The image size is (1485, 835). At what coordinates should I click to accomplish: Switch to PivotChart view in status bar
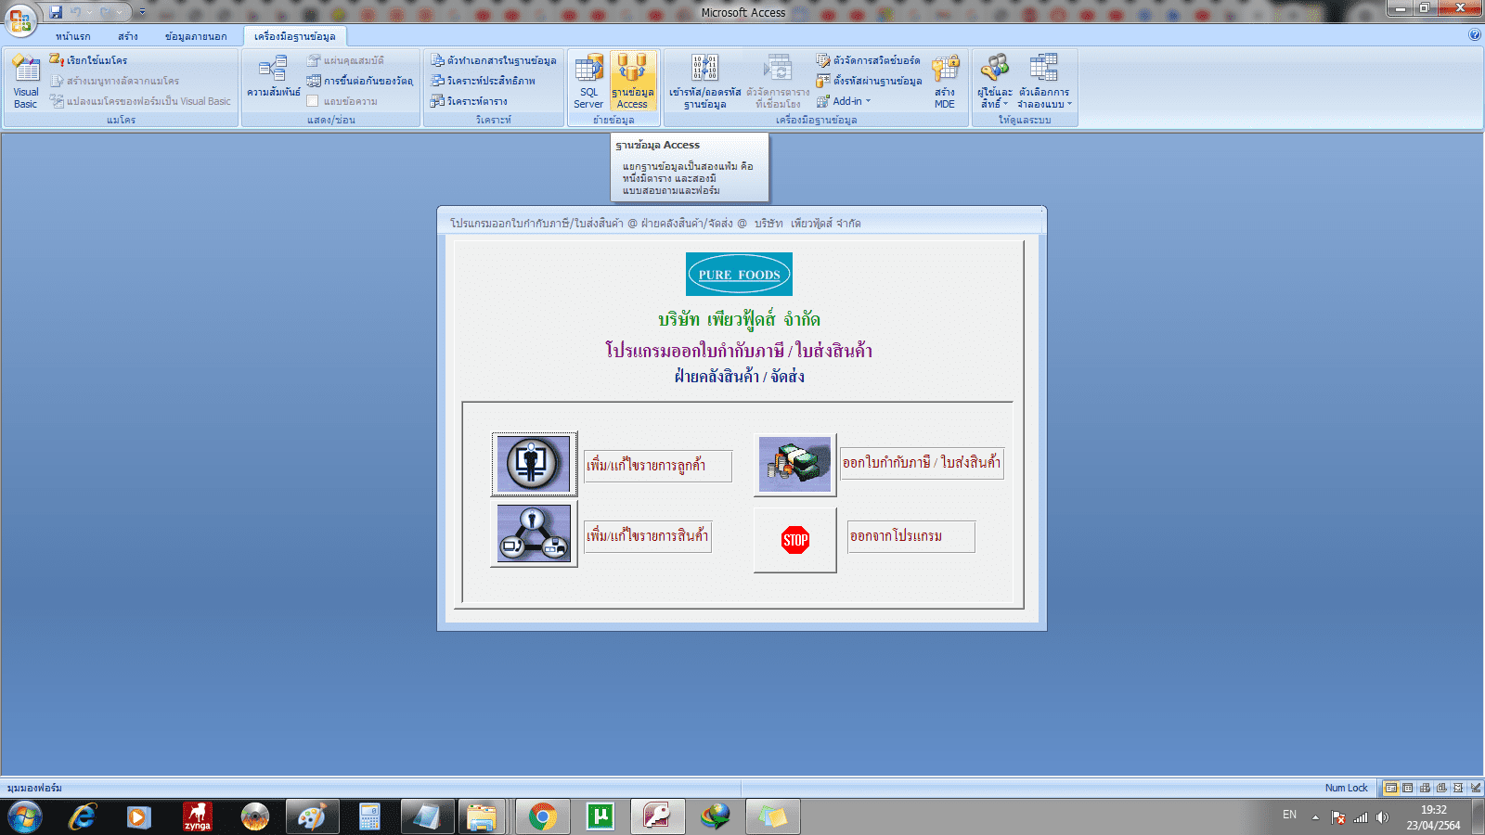tap(1441, 788)
